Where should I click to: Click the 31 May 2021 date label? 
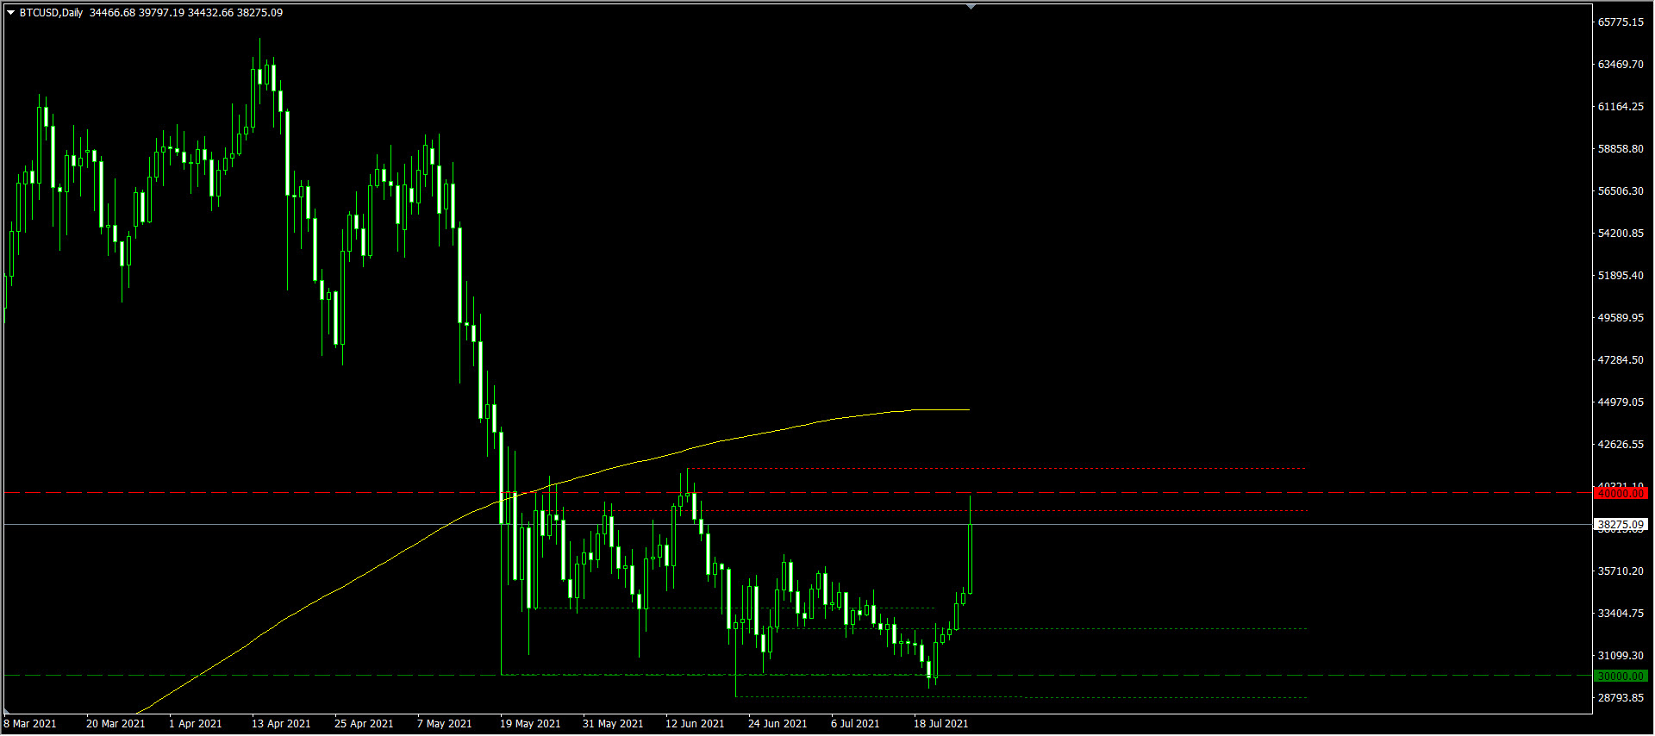tap(613, 724)
